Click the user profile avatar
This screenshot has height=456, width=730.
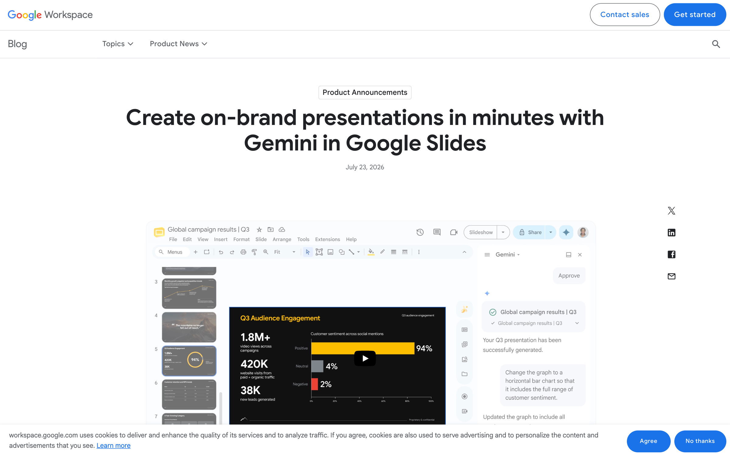point(583,232)
